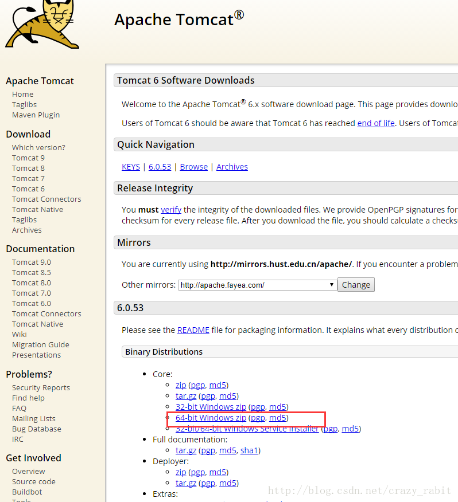
Task: Open pgp signature for Core tar.gz
Action: click(x=208, y=396)
